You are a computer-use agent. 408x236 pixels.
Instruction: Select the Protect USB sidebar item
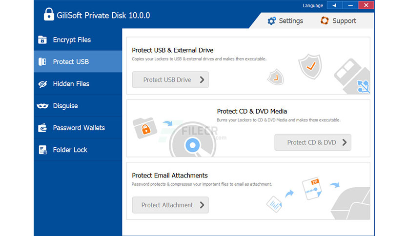click(78, 61)
